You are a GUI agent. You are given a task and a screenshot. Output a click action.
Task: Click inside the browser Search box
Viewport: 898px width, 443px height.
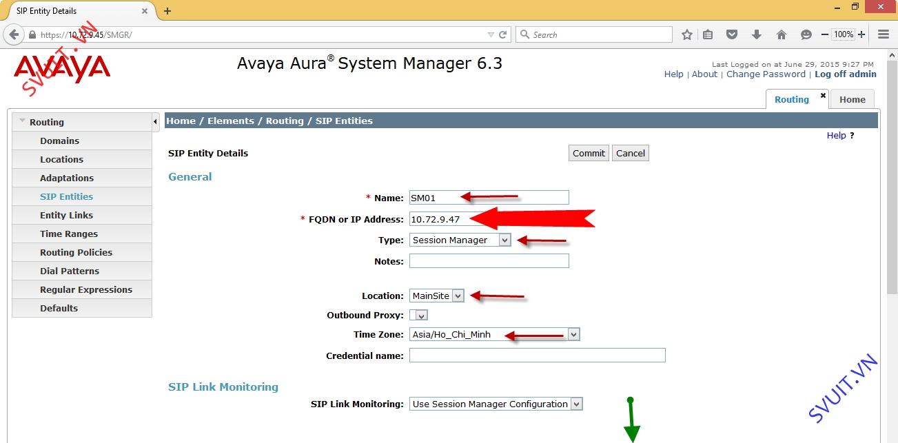[594, 34]
